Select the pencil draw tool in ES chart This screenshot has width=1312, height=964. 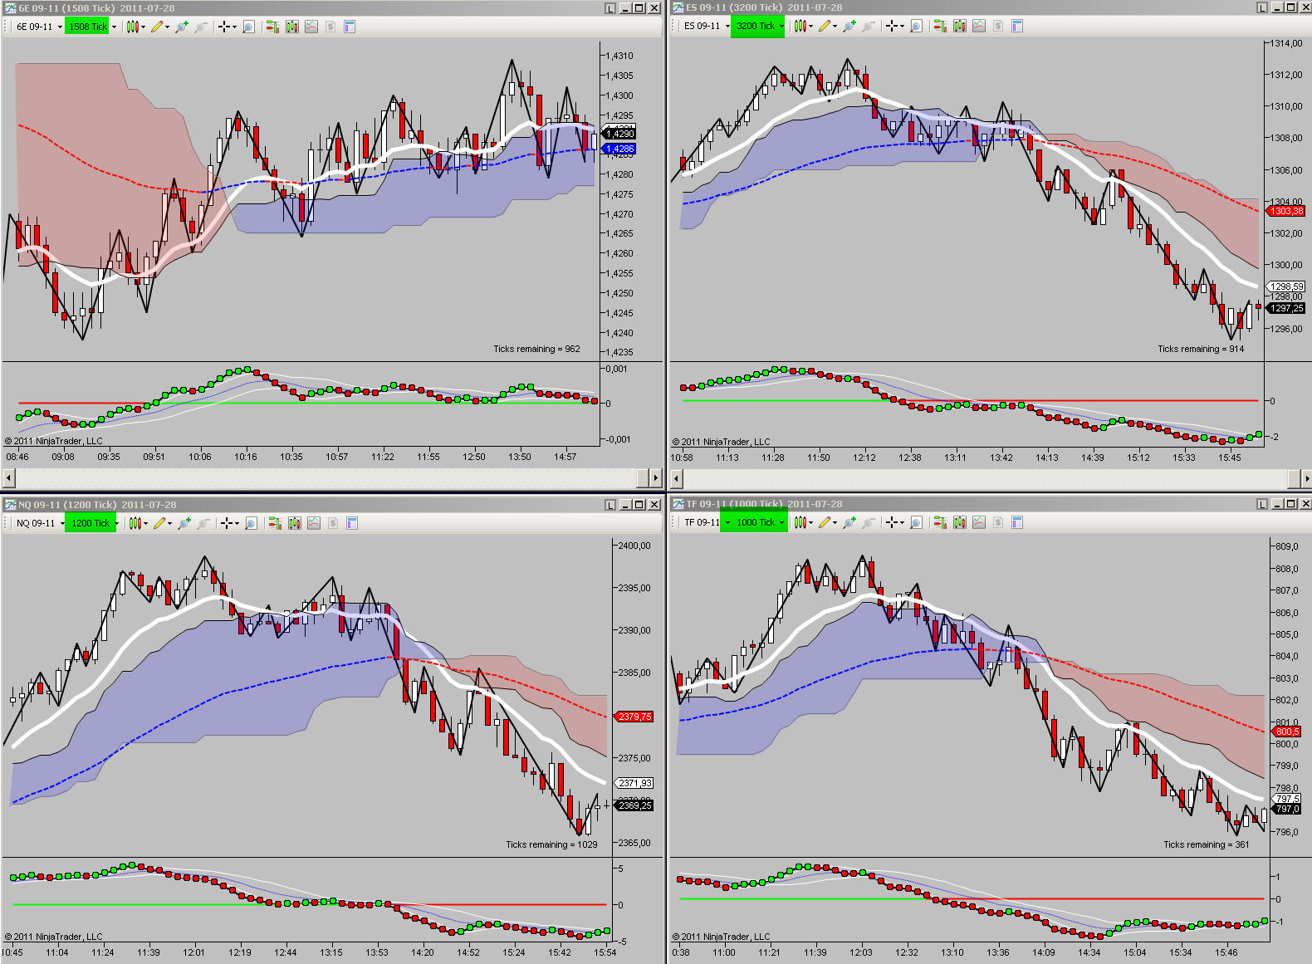tap(825, 26)
